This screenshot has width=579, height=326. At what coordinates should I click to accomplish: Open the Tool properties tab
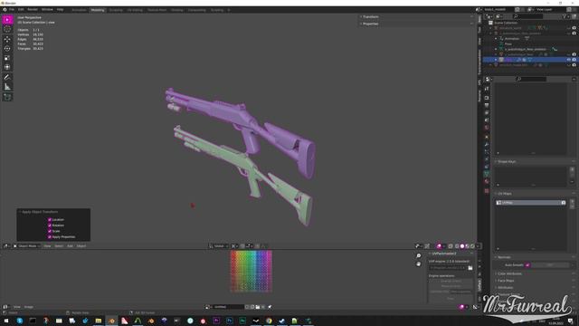[x=487, y=89]
